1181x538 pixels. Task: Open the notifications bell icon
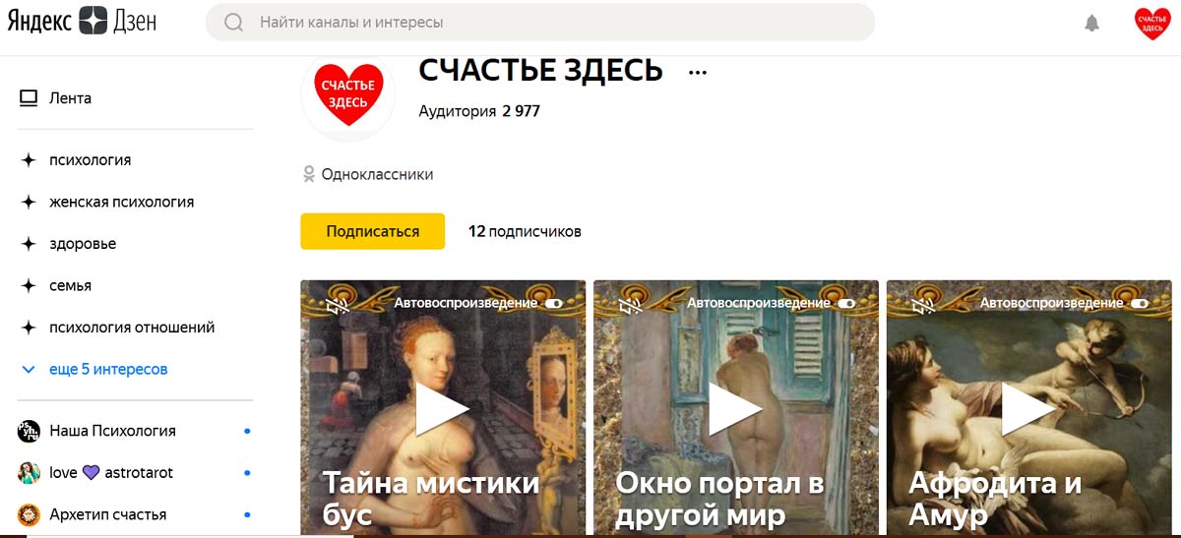pyautogui.click(x=1091, y=23)
